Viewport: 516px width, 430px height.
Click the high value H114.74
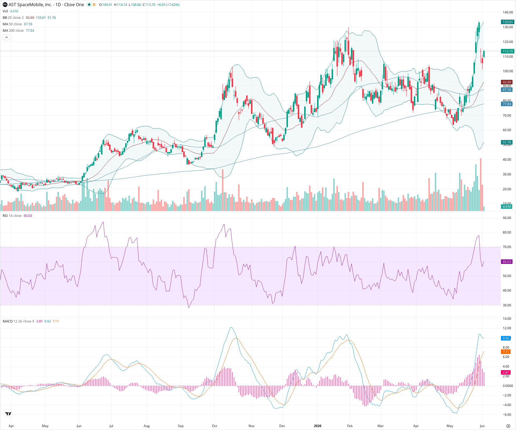(x=121, y=5)
